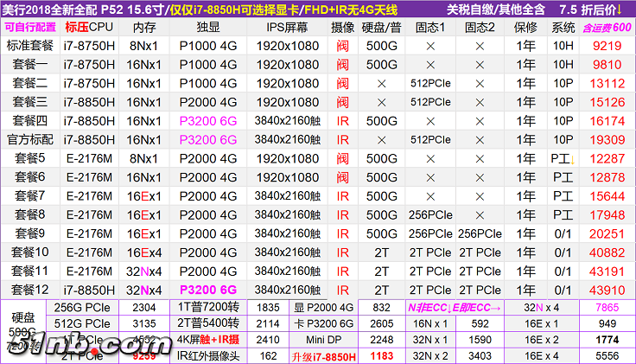This screenshot has height=364, width=636.
Task: Click the 10H system cell
Action: coord(562,45)
